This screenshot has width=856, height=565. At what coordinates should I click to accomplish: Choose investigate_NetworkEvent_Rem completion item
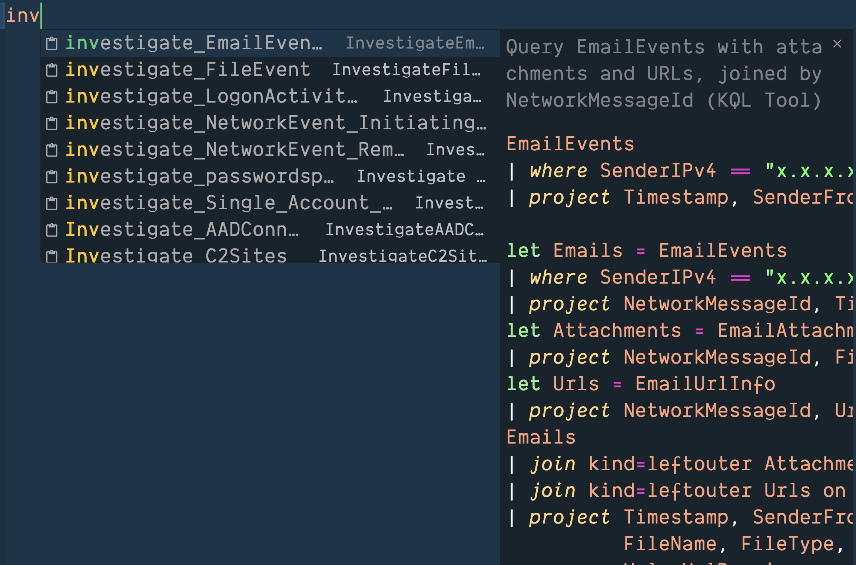tap(234, 150)
